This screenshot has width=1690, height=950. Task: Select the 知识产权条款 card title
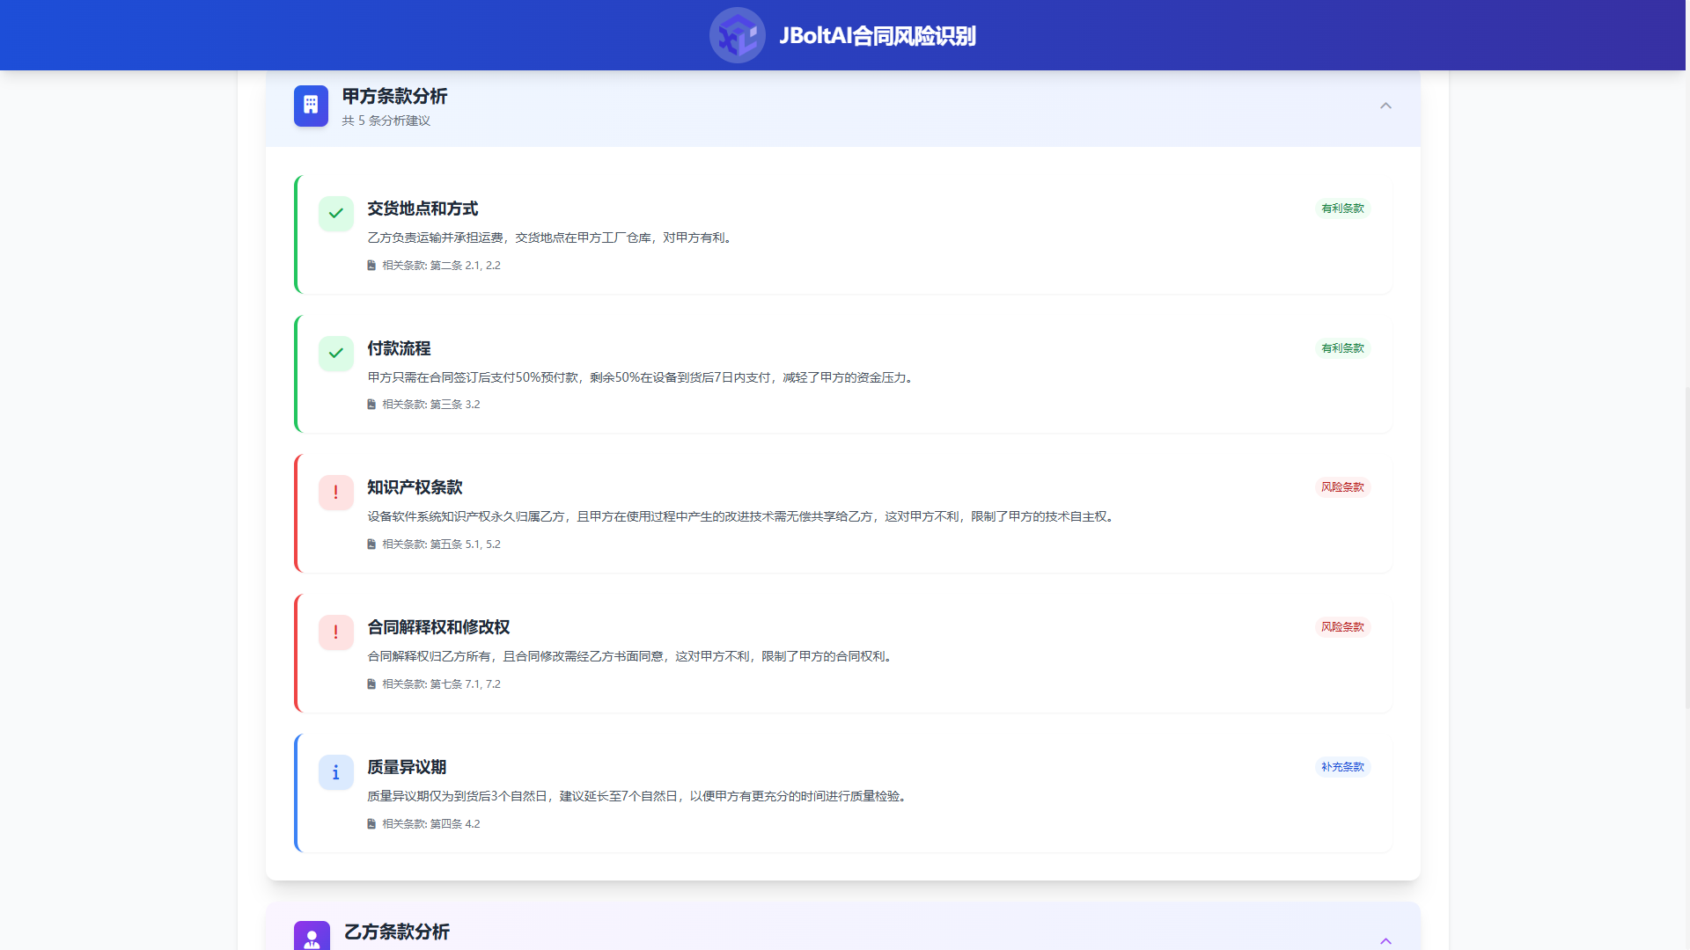point(415,487)
